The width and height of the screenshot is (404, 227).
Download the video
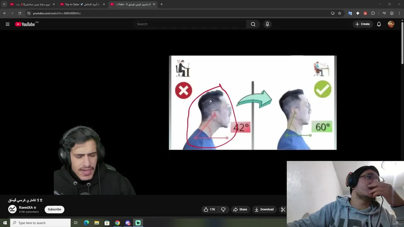tap(264, 209)
